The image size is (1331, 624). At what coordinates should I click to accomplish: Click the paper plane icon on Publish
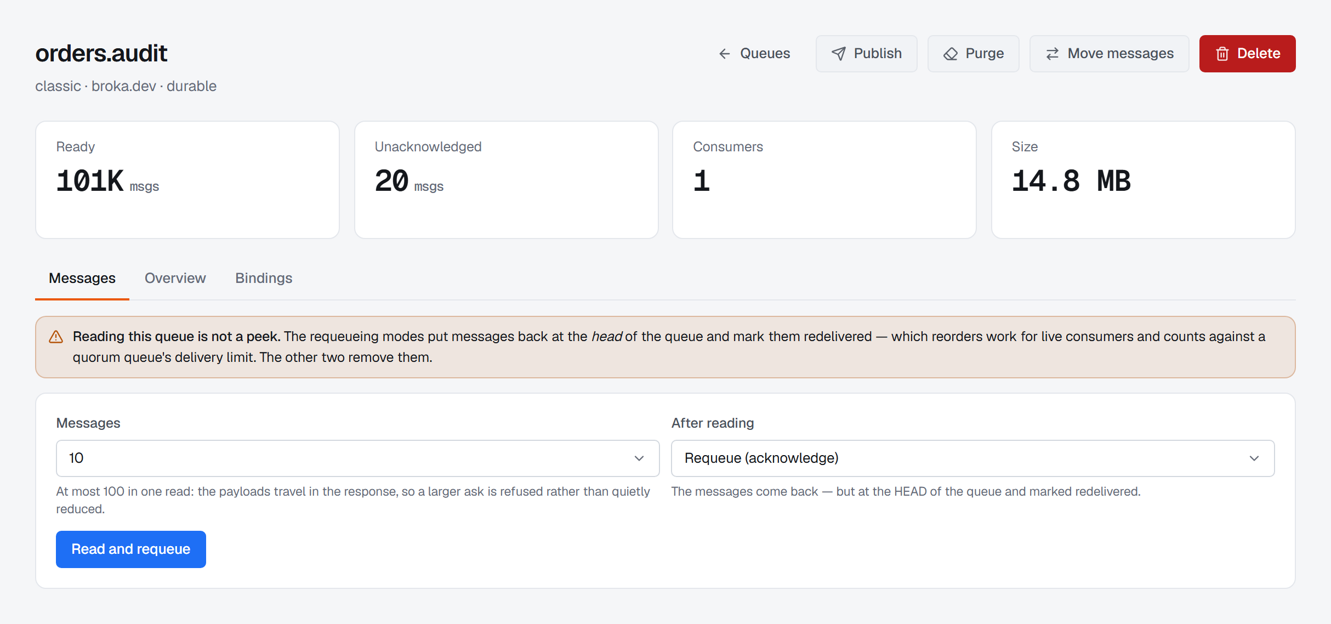(x=838, y=54)
